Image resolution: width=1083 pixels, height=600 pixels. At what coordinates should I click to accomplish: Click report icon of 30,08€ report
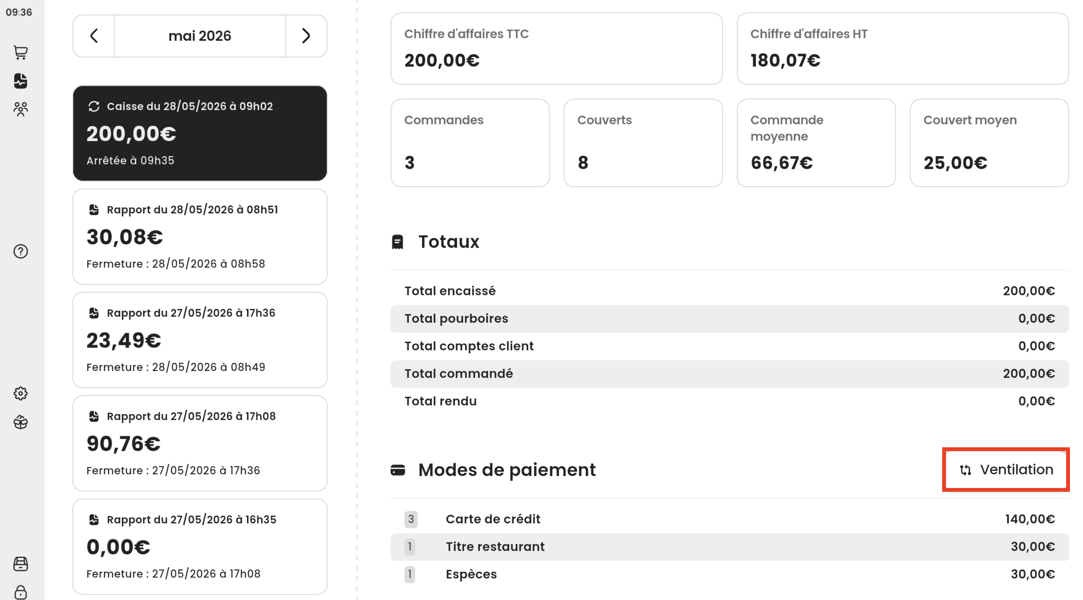tap(94, 210)
